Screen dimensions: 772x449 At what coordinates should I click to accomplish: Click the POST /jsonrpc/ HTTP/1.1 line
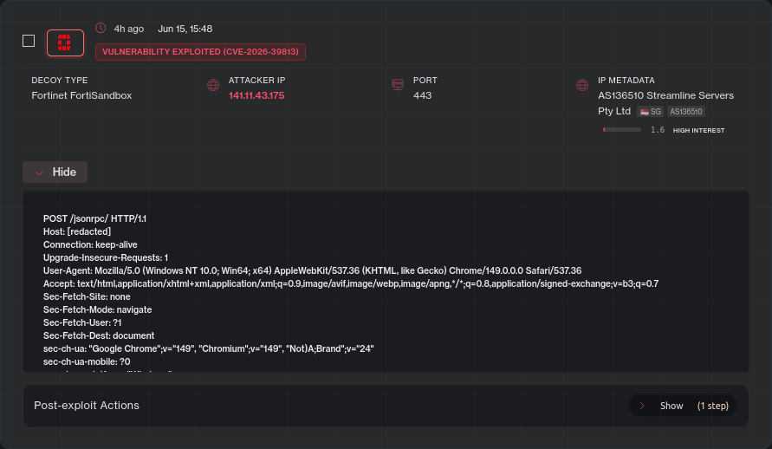(x=94, y=218)
